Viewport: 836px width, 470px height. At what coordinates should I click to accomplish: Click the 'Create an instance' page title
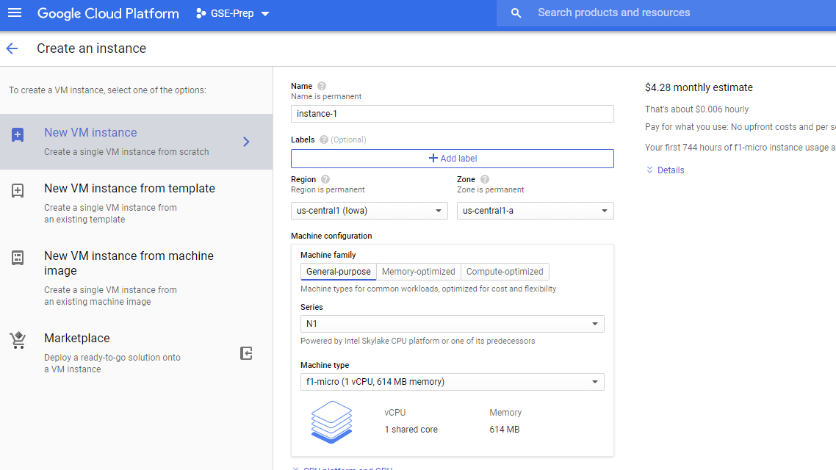91,48
